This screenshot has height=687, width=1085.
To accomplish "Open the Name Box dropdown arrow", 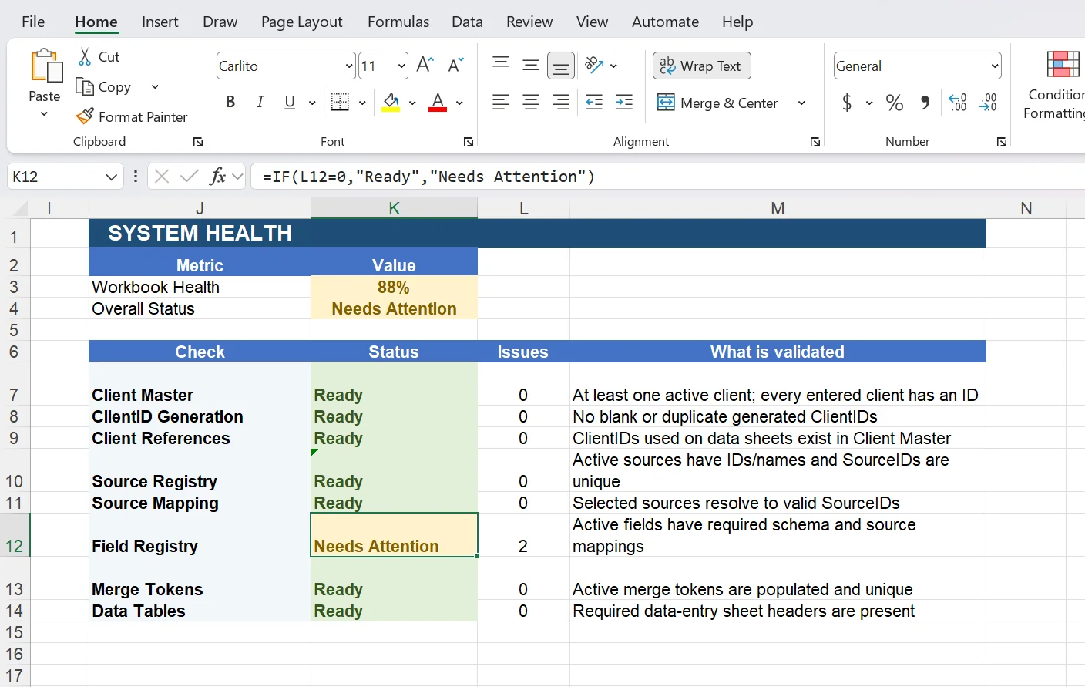I will pos(112,177).
